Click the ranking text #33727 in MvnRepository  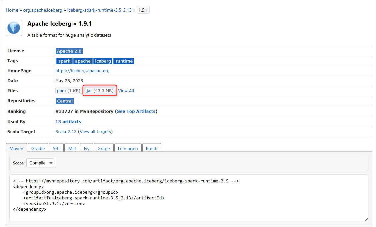click(84, 112)
